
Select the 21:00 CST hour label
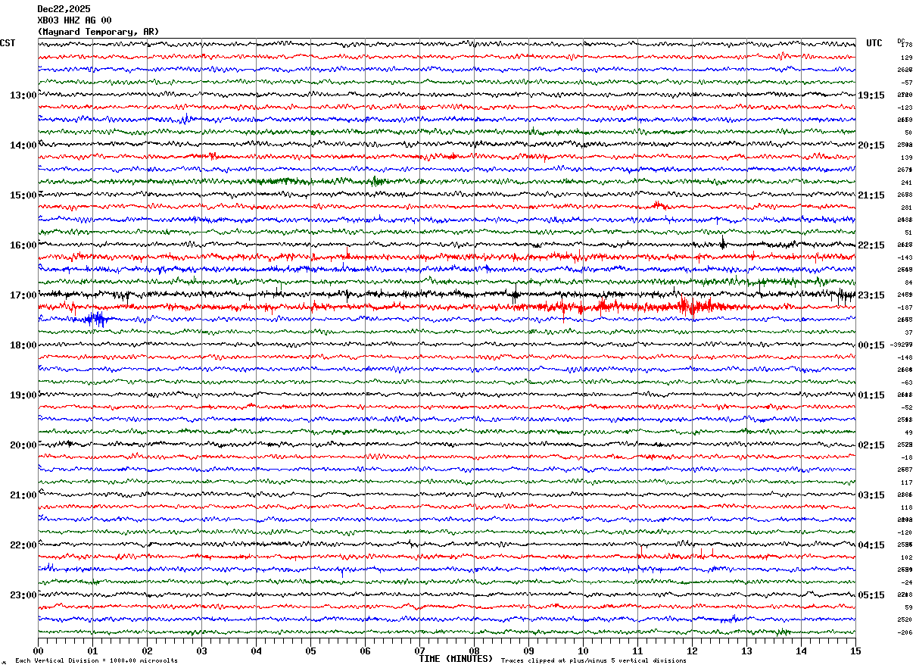[x=23, y=495]
